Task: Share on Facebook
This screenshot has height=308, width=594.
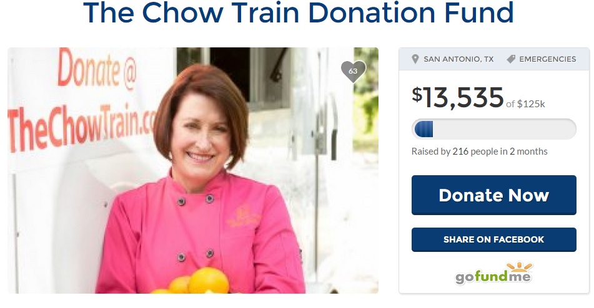Action: [x=493, y=239]
